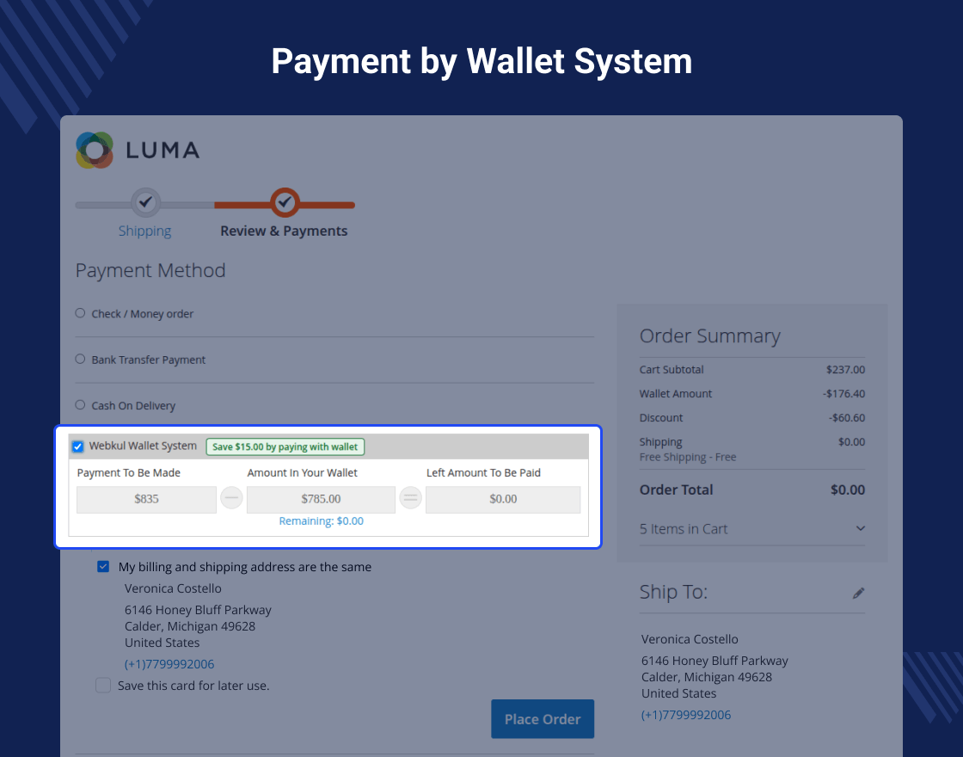
Task: Click the Ship To: heading
Action: tap(674, 592)
